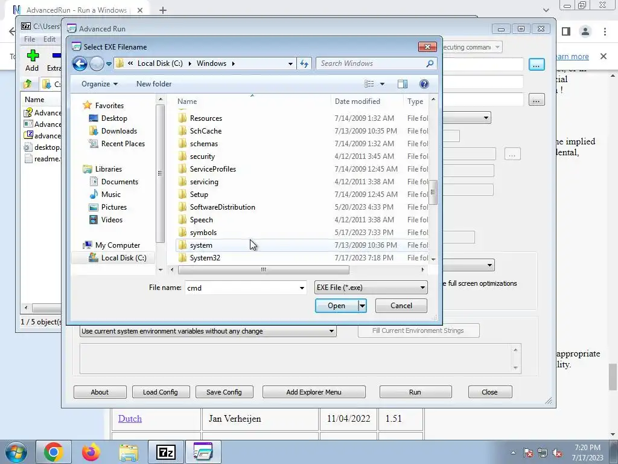Click Add Explorer Menu button

tap(314, 392)
